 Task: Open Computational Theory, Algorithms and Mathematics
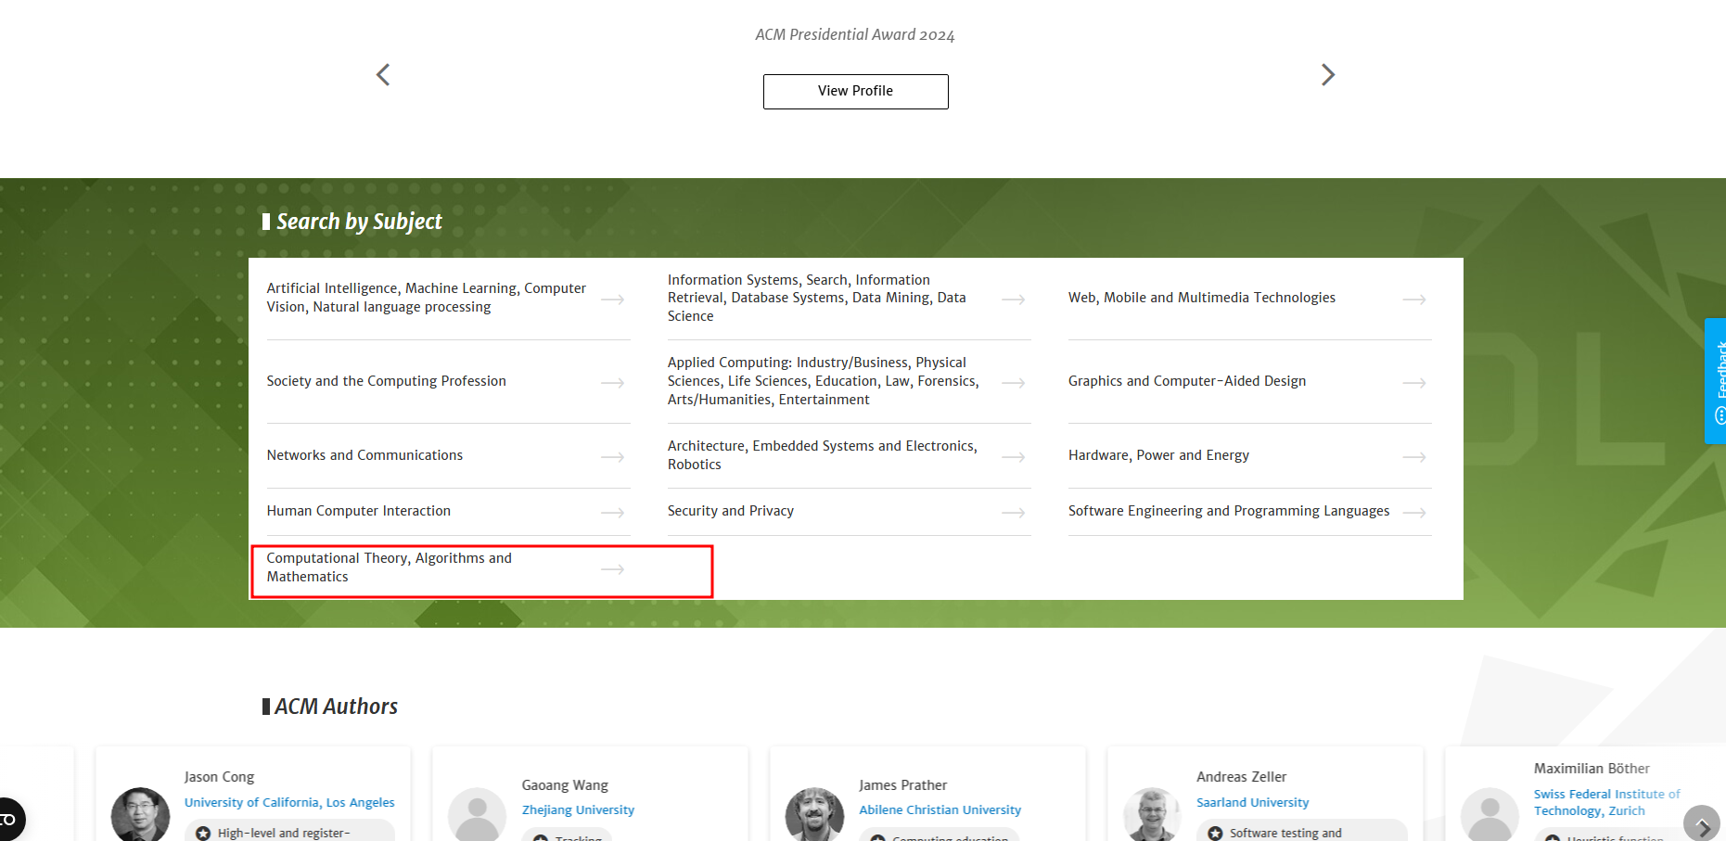(389, 567)
